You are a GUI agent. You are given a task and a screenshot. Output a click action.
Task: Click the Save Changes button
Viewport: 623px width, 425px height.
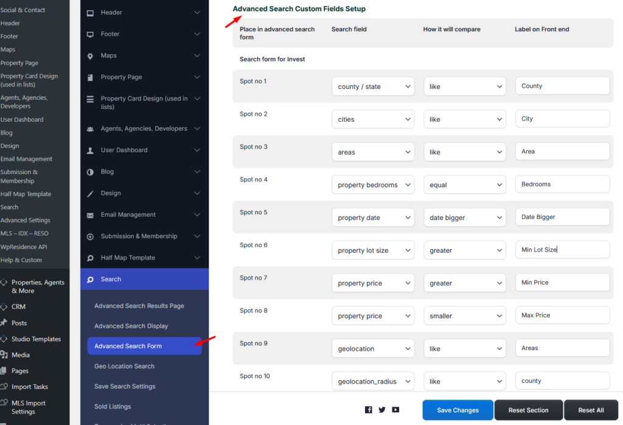(458, 410)
